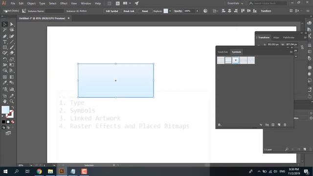
Task: Open the Arrange Documents dropdown
Action: (x=127, y=3)
